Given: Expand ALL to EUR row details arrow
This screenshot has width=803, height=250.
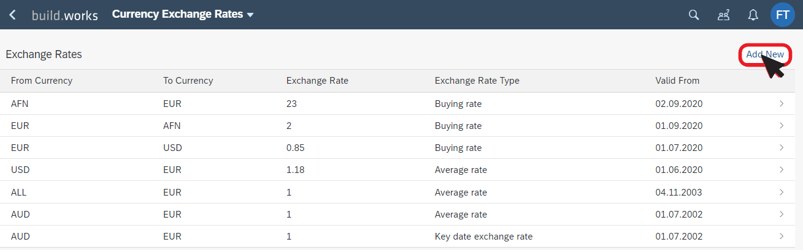Looking at the screenshot, I should click(x=782, y=192).
